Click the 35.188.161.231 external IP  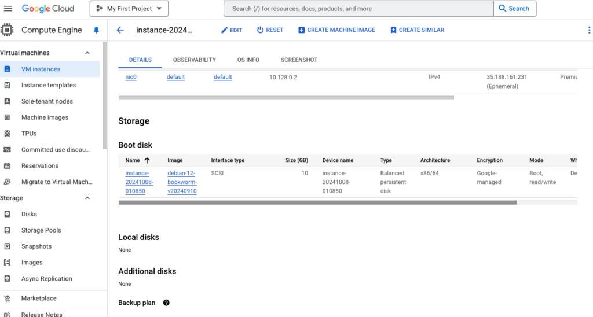(x=507, y=77)
